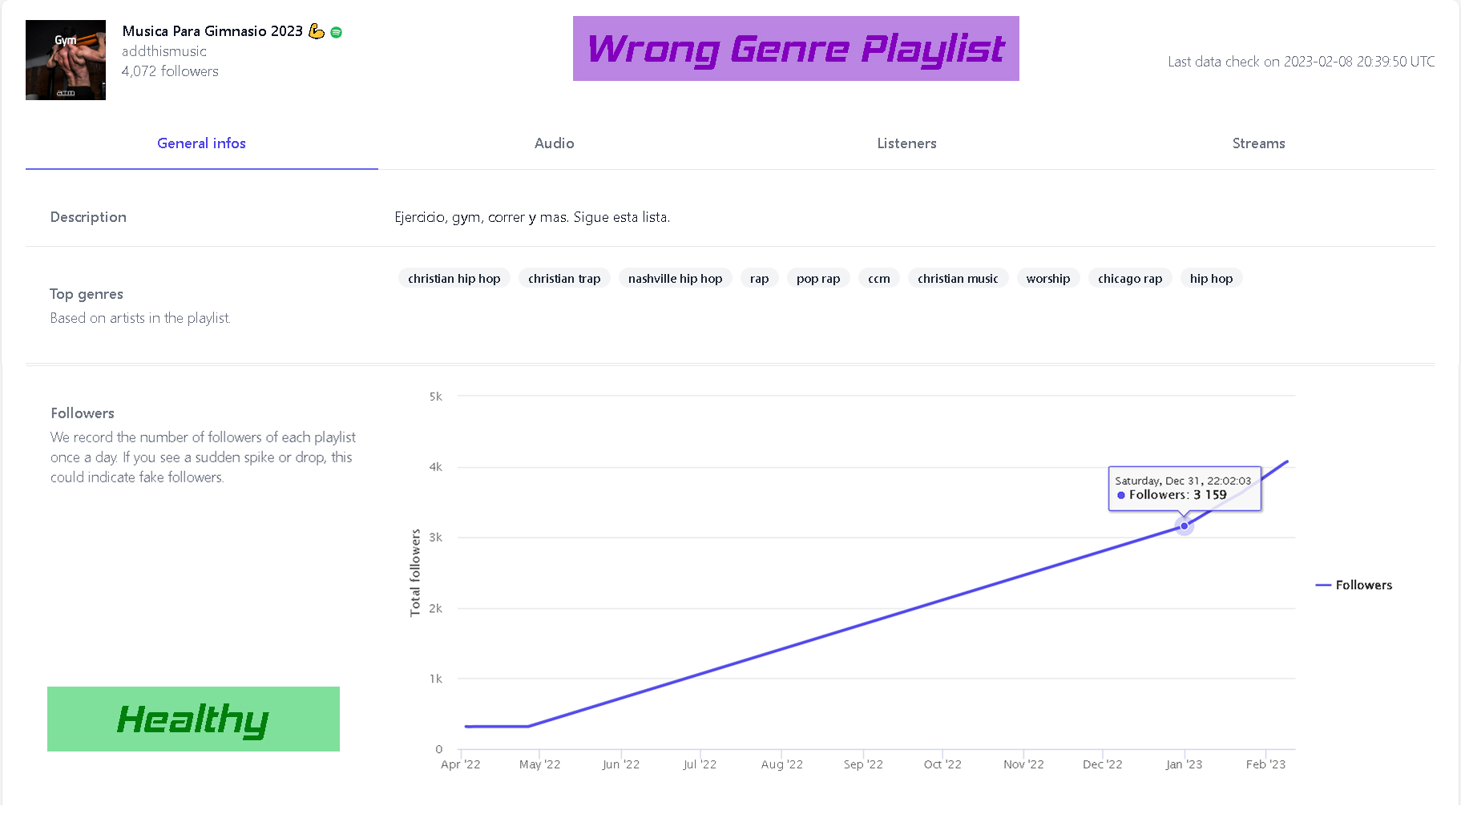Open the Listeners tab

(x=906, y=143)
